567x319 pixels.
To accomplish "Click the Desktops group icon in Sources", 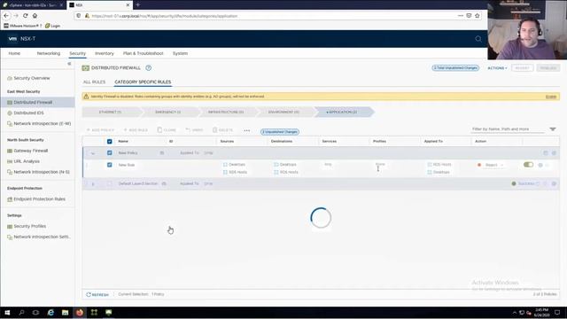I will tap(225, 165).
